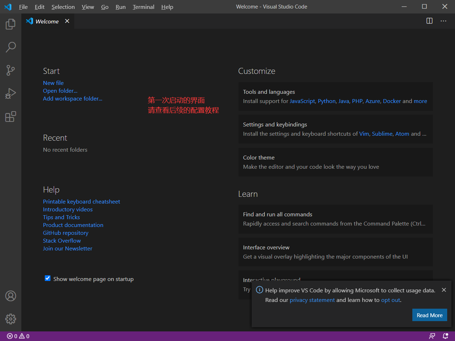455x341 pixels.
Task: Click the Accounts icon
Action: click(x=11, y=296)
